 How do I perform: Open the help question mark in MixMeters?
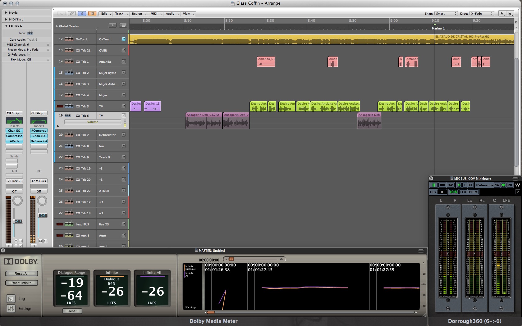pos(518,192)
